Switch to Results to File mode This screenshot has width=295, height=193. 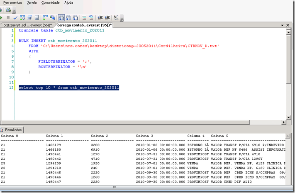(76, 18)
